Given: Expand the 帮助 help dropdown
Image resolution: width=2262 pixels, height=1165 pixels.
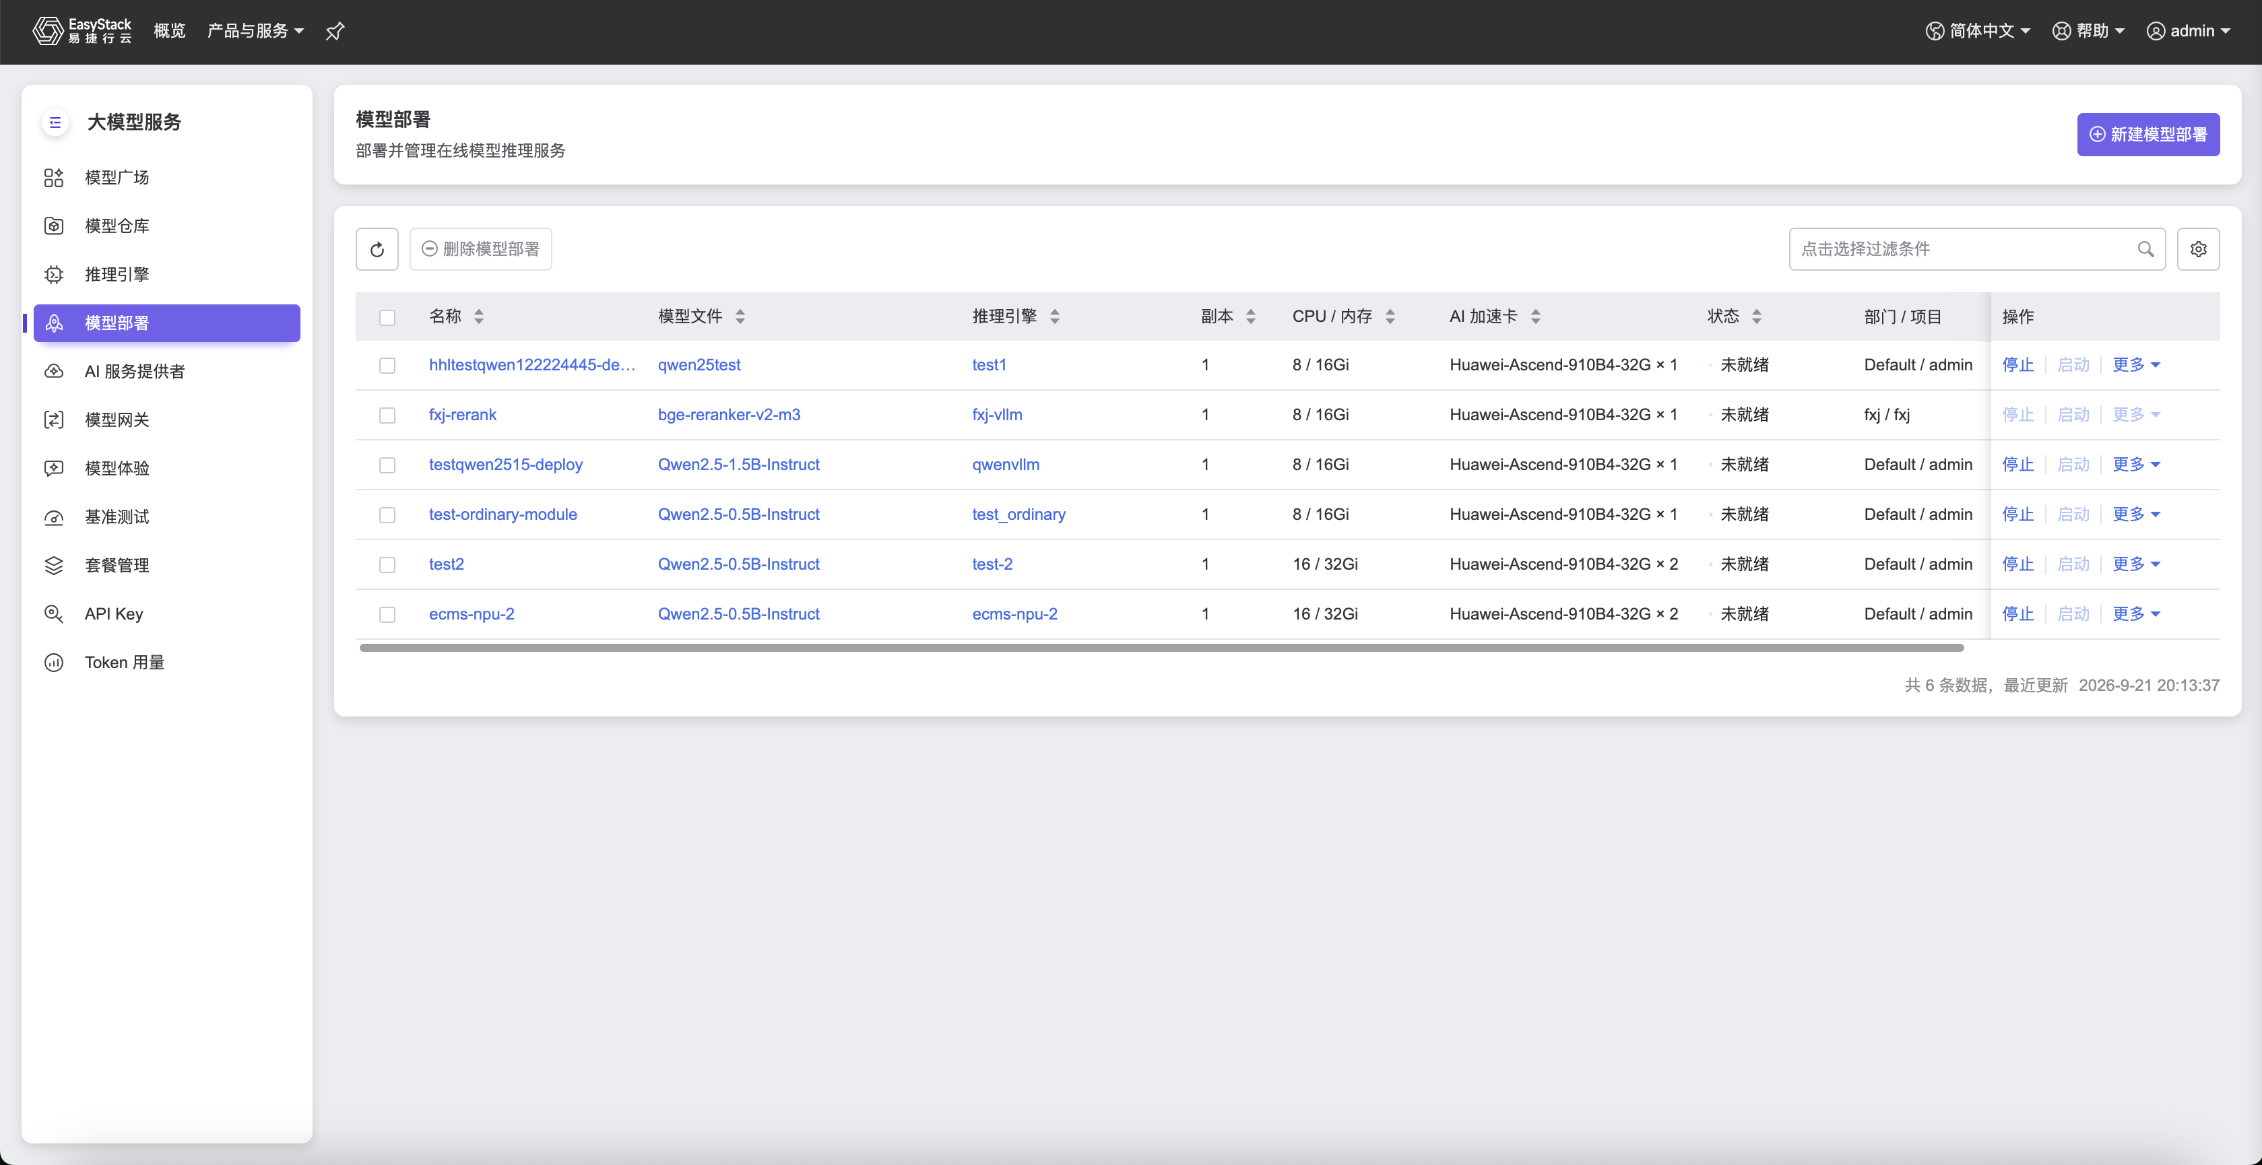Looking at the screenshot, I should point(2088,31).
